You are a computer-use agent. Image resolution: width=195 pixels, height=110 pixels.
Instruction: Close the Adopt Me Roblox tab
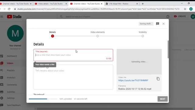[x=137, y=4]
